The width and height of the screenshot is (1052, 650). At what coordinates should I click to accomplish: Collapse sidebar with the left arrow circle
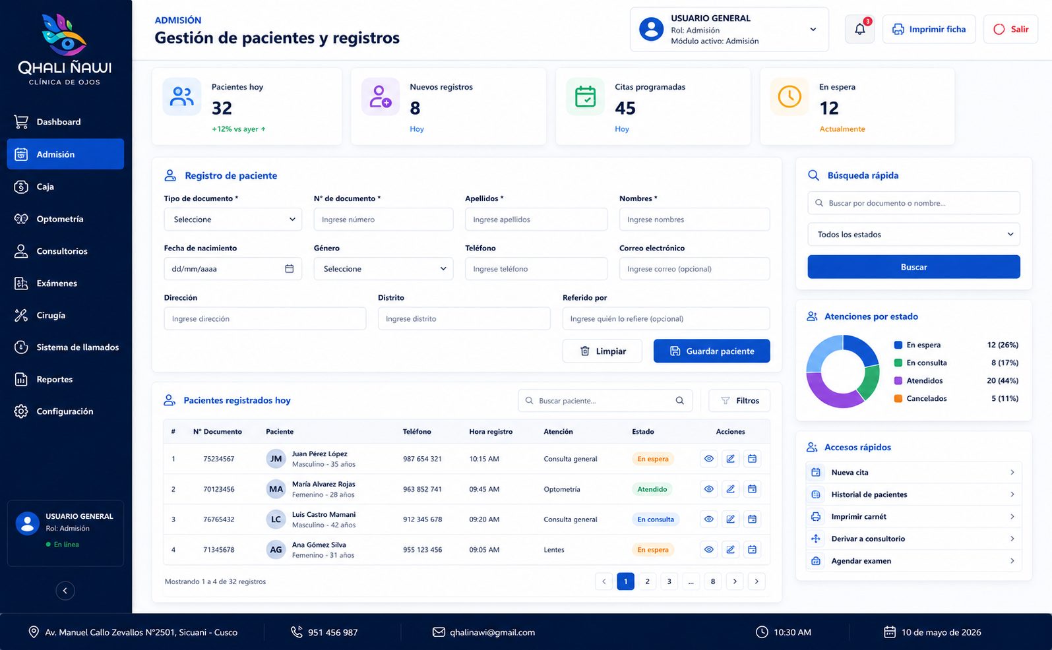(65, 591)
